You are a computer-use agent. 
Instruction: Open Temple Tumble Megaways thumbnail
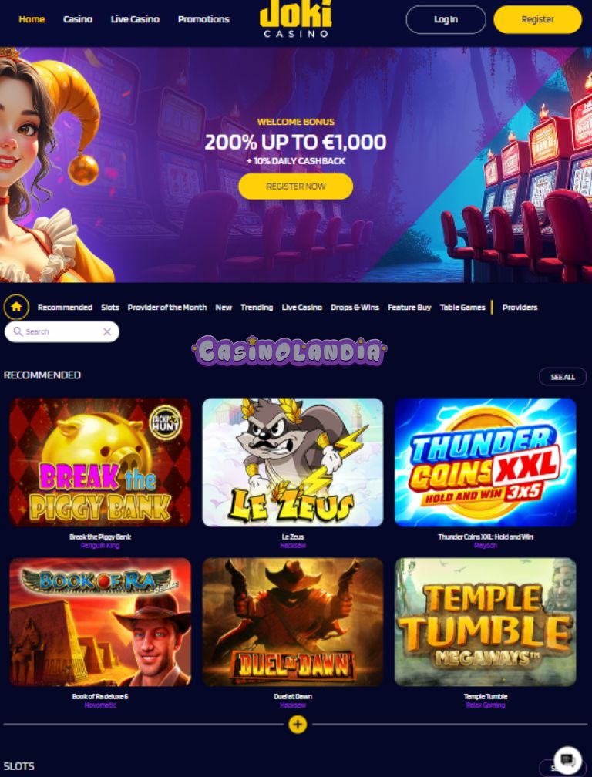click(x=486, y=622)
